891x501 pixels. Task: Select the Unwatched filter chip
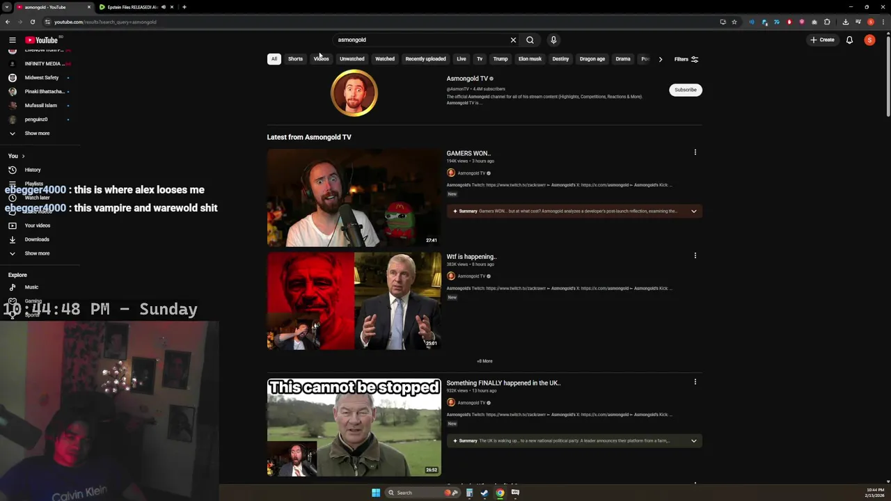(352, 59)
